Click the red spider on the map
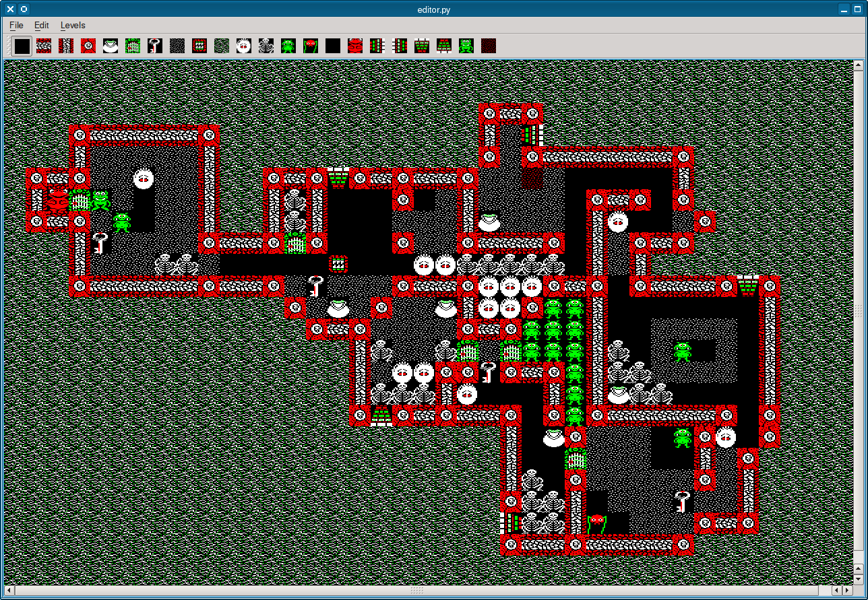Image resolution: width=868 pixels, height=600 pixels. coord(597,523)
